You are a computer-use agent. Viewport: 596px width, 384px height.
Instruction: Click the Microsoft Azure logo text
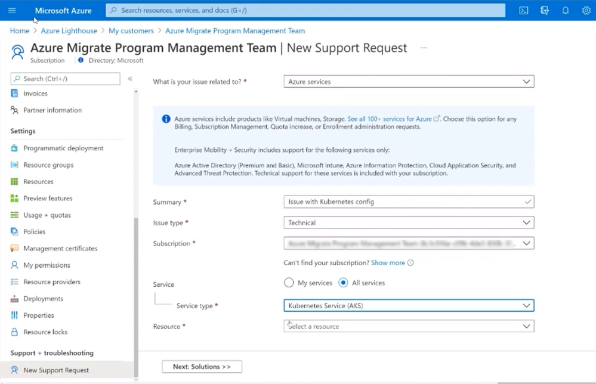(63, 11)
